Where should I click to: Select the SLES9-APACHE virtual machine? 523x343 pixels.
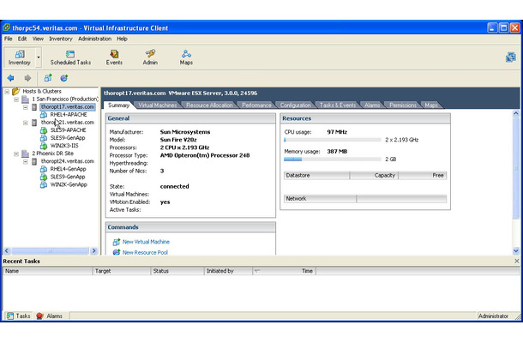pos(68,129)
